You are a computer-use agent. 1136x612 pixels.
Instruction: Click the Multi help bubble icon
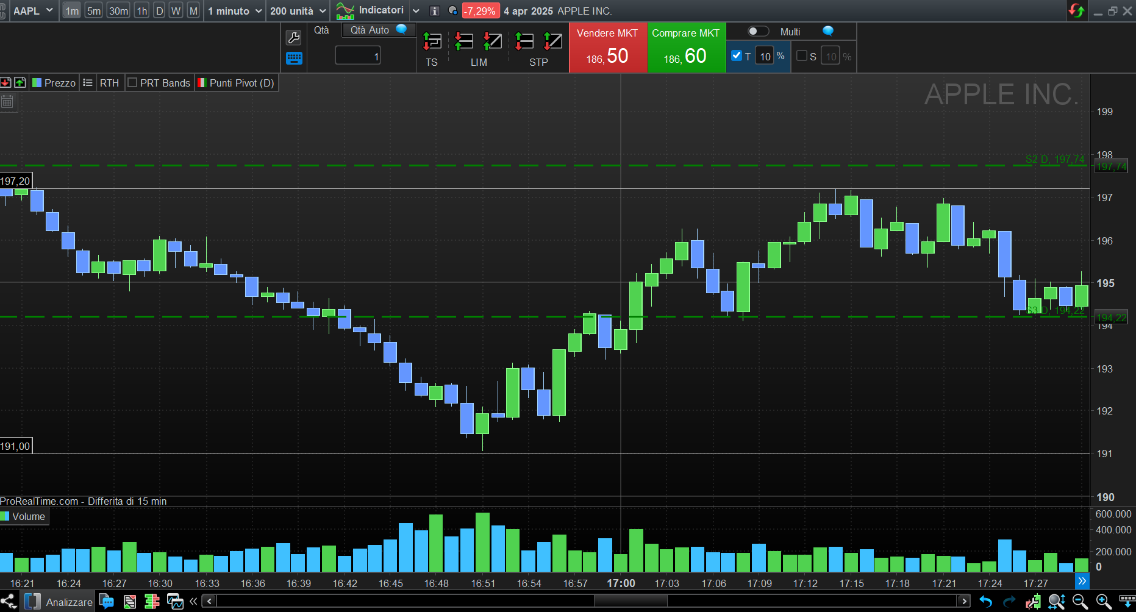tap(827, 31)
